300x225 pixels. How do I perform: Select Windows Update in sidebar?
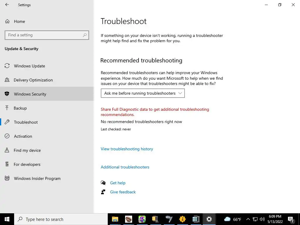tap(30, 66)
